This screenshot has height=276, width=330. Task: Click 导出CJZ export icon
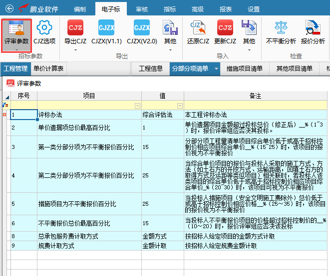75,28
